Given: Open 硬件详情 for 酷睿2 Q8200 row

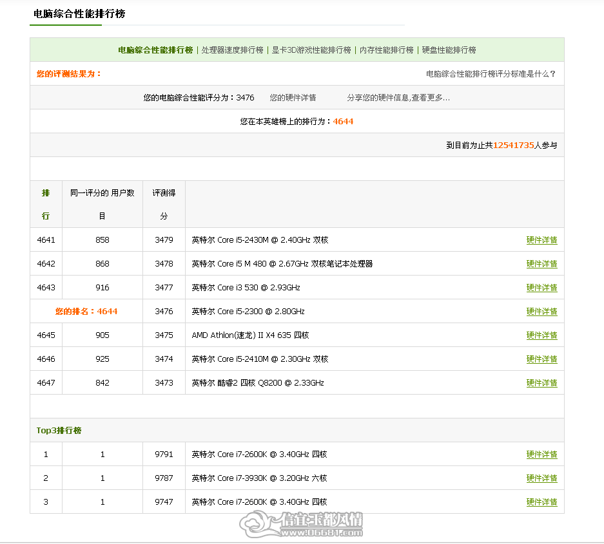Looking at the screenshot, I should (x=541, y=383).
